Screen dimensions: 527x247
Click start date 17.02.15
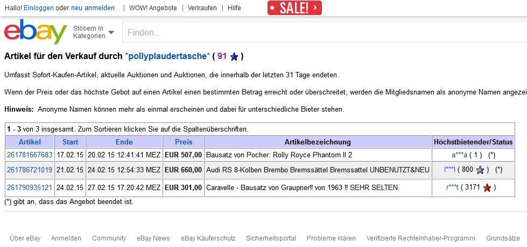tap(70, 155)
